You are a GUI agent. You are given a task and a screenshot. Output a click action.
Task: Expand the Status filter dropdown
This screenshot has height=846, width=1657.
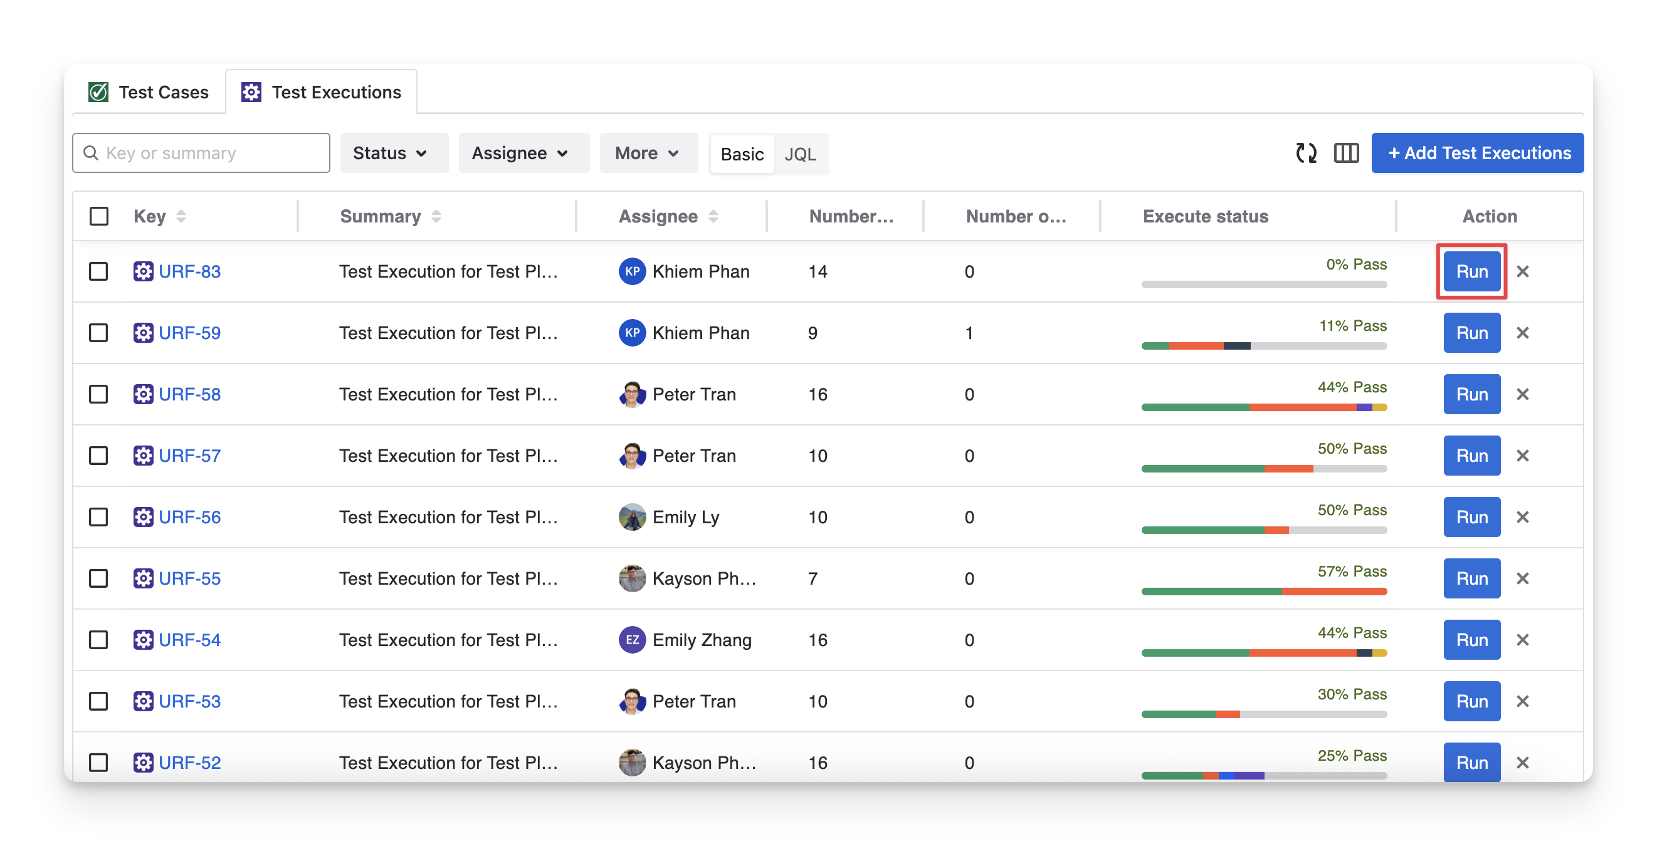tap(393, 153)
